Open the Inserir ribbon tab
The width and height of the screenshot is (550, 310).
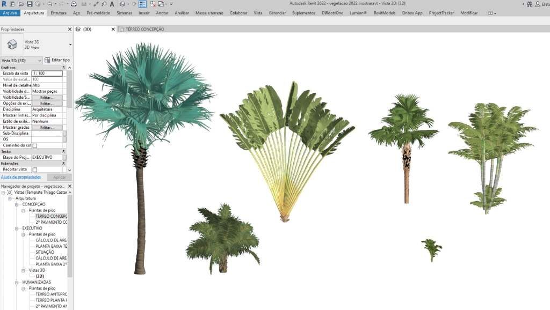[144, 12]
